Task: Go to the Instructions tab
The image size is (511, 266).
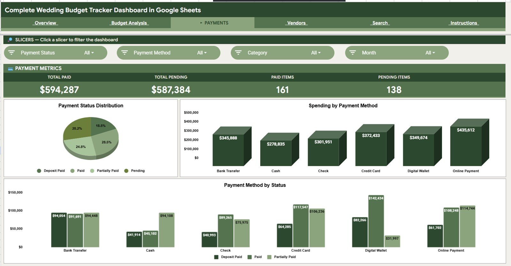Action: 464,23
